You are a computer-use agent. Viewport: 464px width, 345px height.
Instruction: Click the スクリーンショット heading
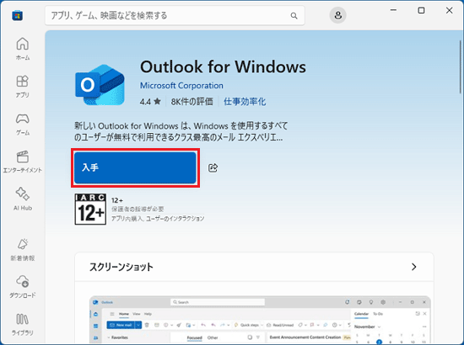pos(121,267)
